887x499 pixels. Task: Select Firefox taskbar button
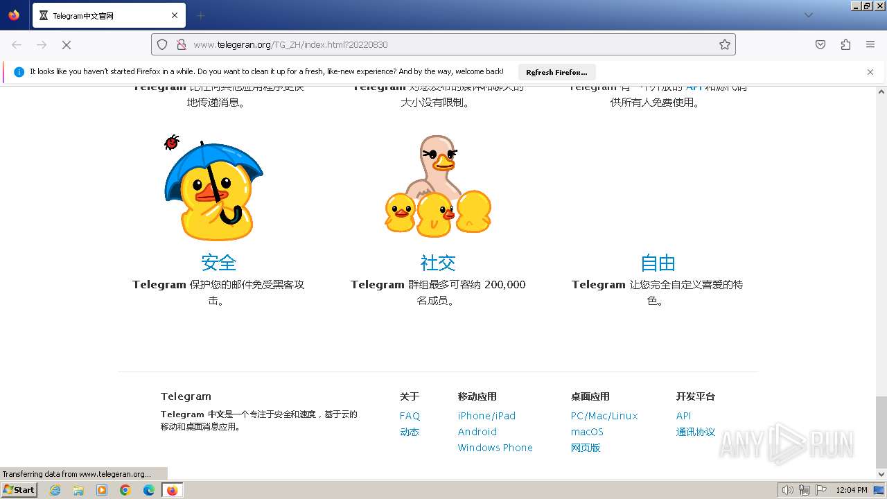(x=173, y=490)
